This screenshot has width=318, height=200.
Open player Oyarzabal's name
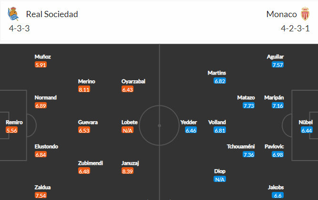point(133,81)
